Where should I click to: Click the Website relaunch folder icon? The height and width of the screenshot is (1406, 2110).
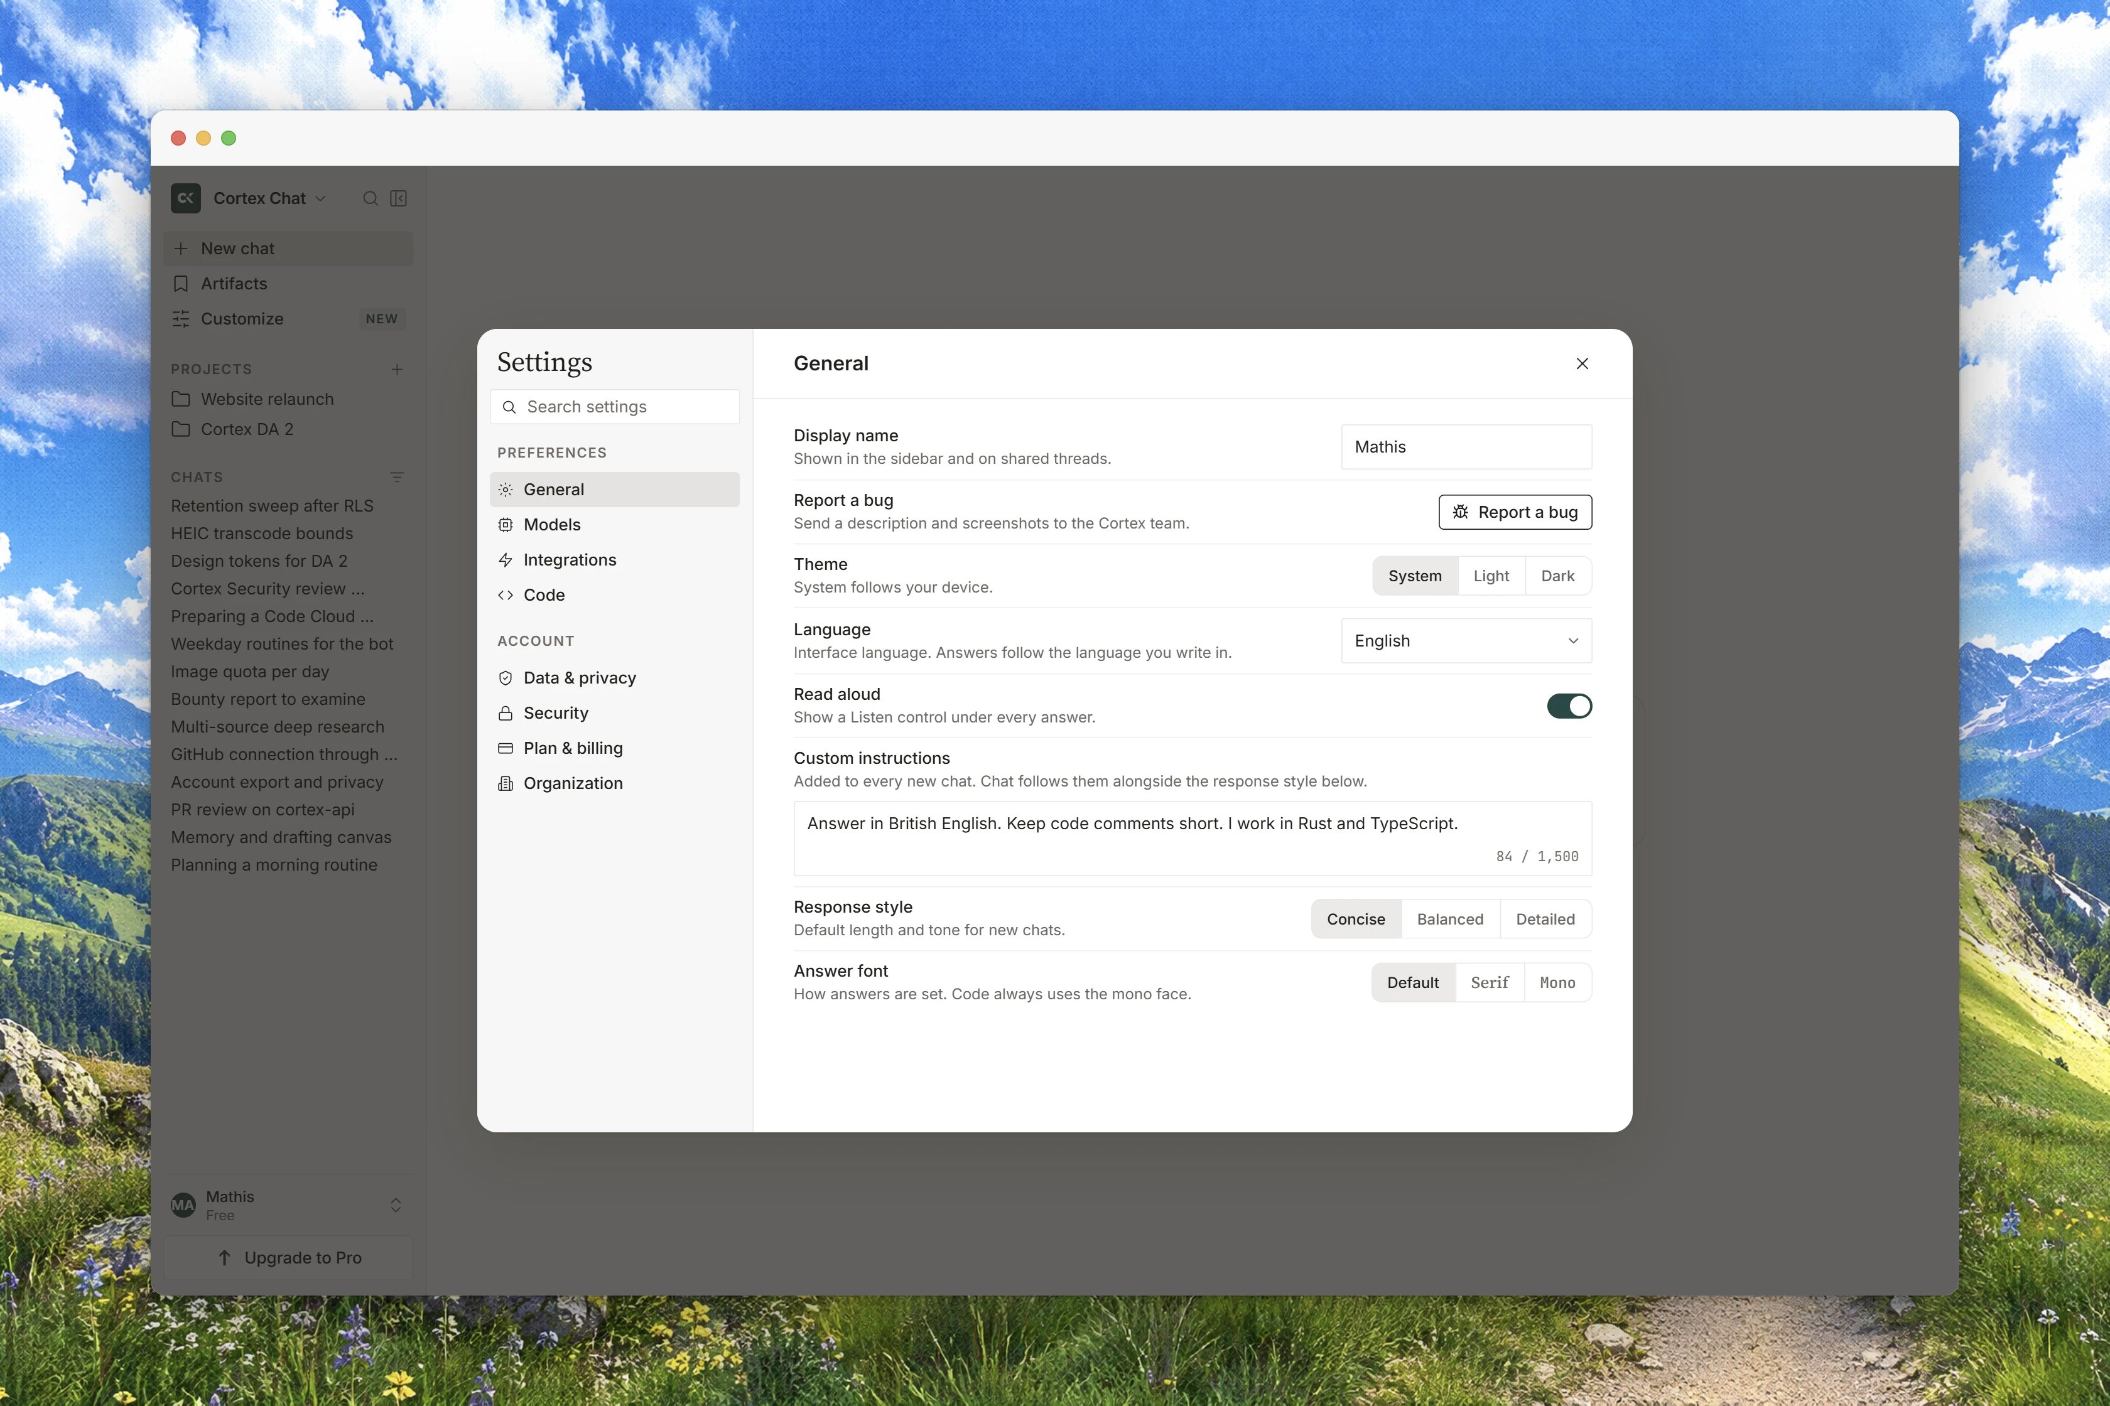181,399
